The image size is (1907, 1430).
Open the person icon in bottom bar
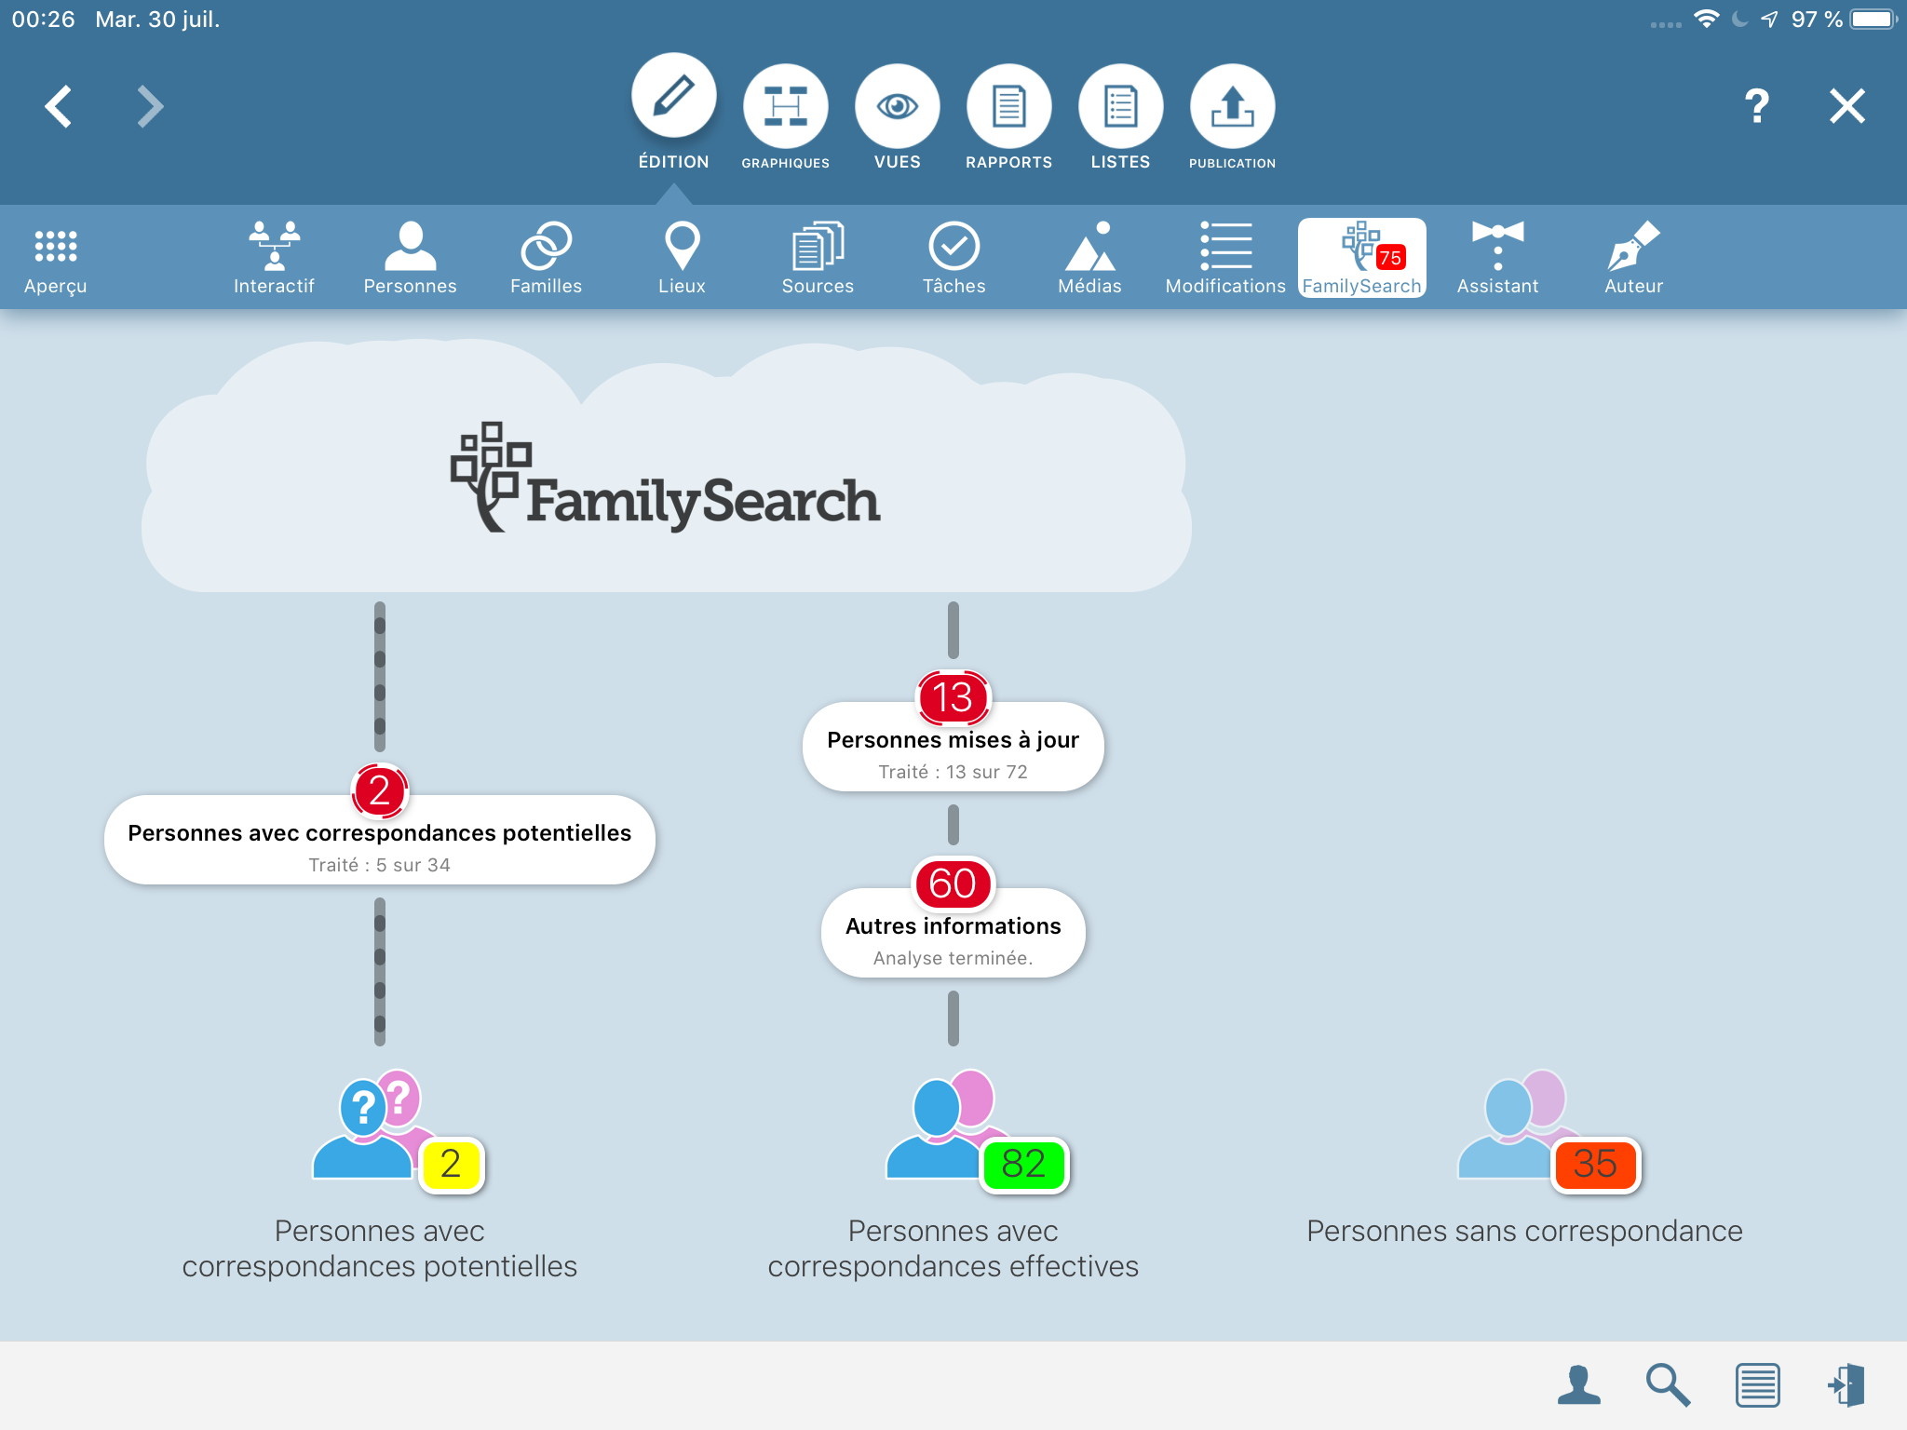1579,1385
